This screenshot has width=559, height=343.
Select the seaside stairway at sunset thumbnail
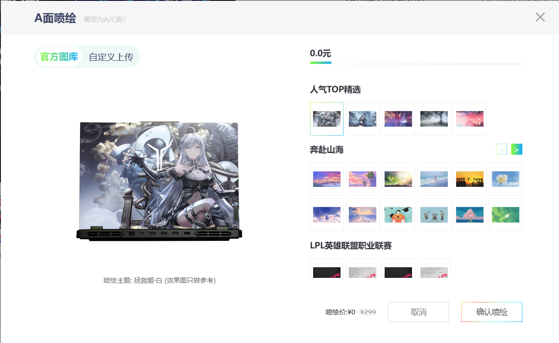(362, 215)
